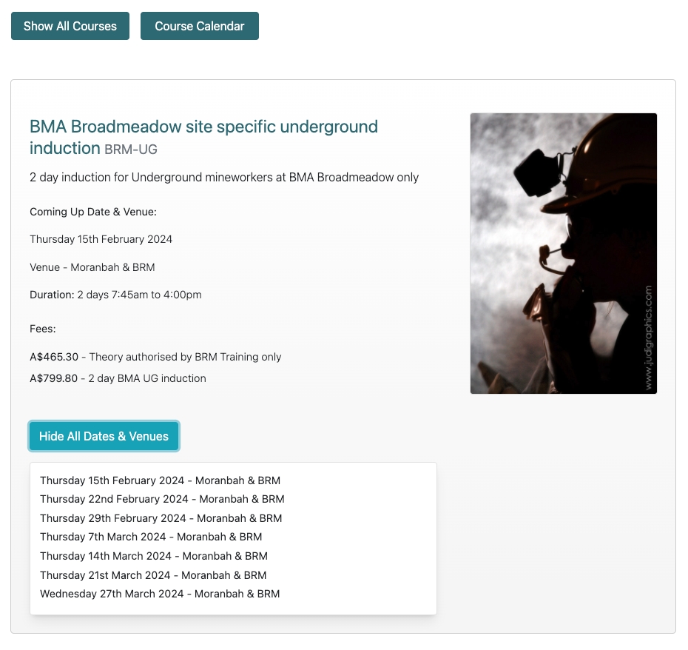Open the Course Calendar
Viewport: 688px width, 650px height.
[199, 26]
